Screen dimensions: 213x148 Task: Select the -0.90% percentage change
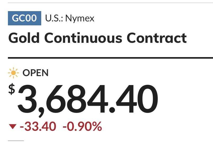tap(82, 126)
